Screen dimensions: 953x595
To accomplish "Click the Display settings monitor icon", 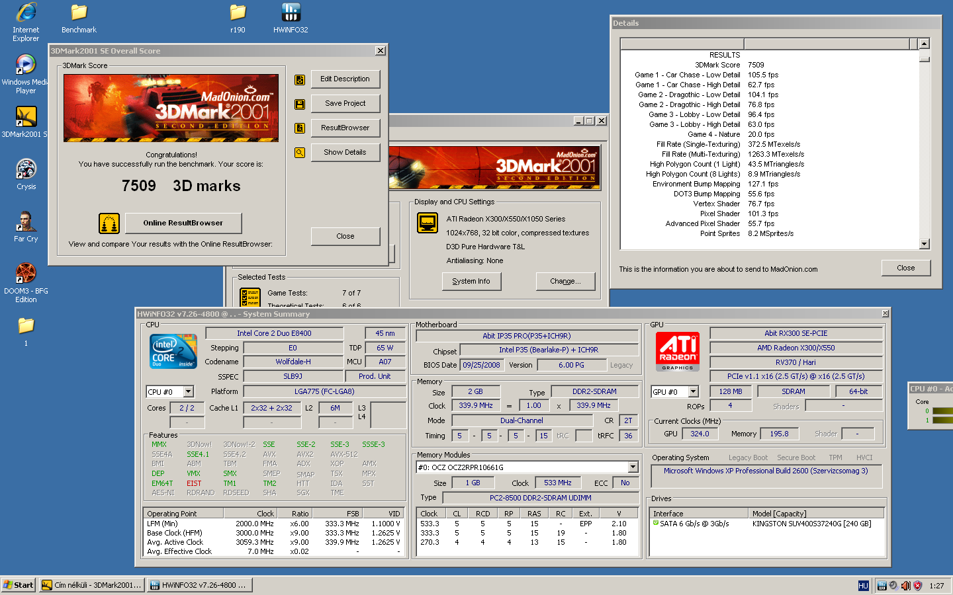I will (428, 223).
